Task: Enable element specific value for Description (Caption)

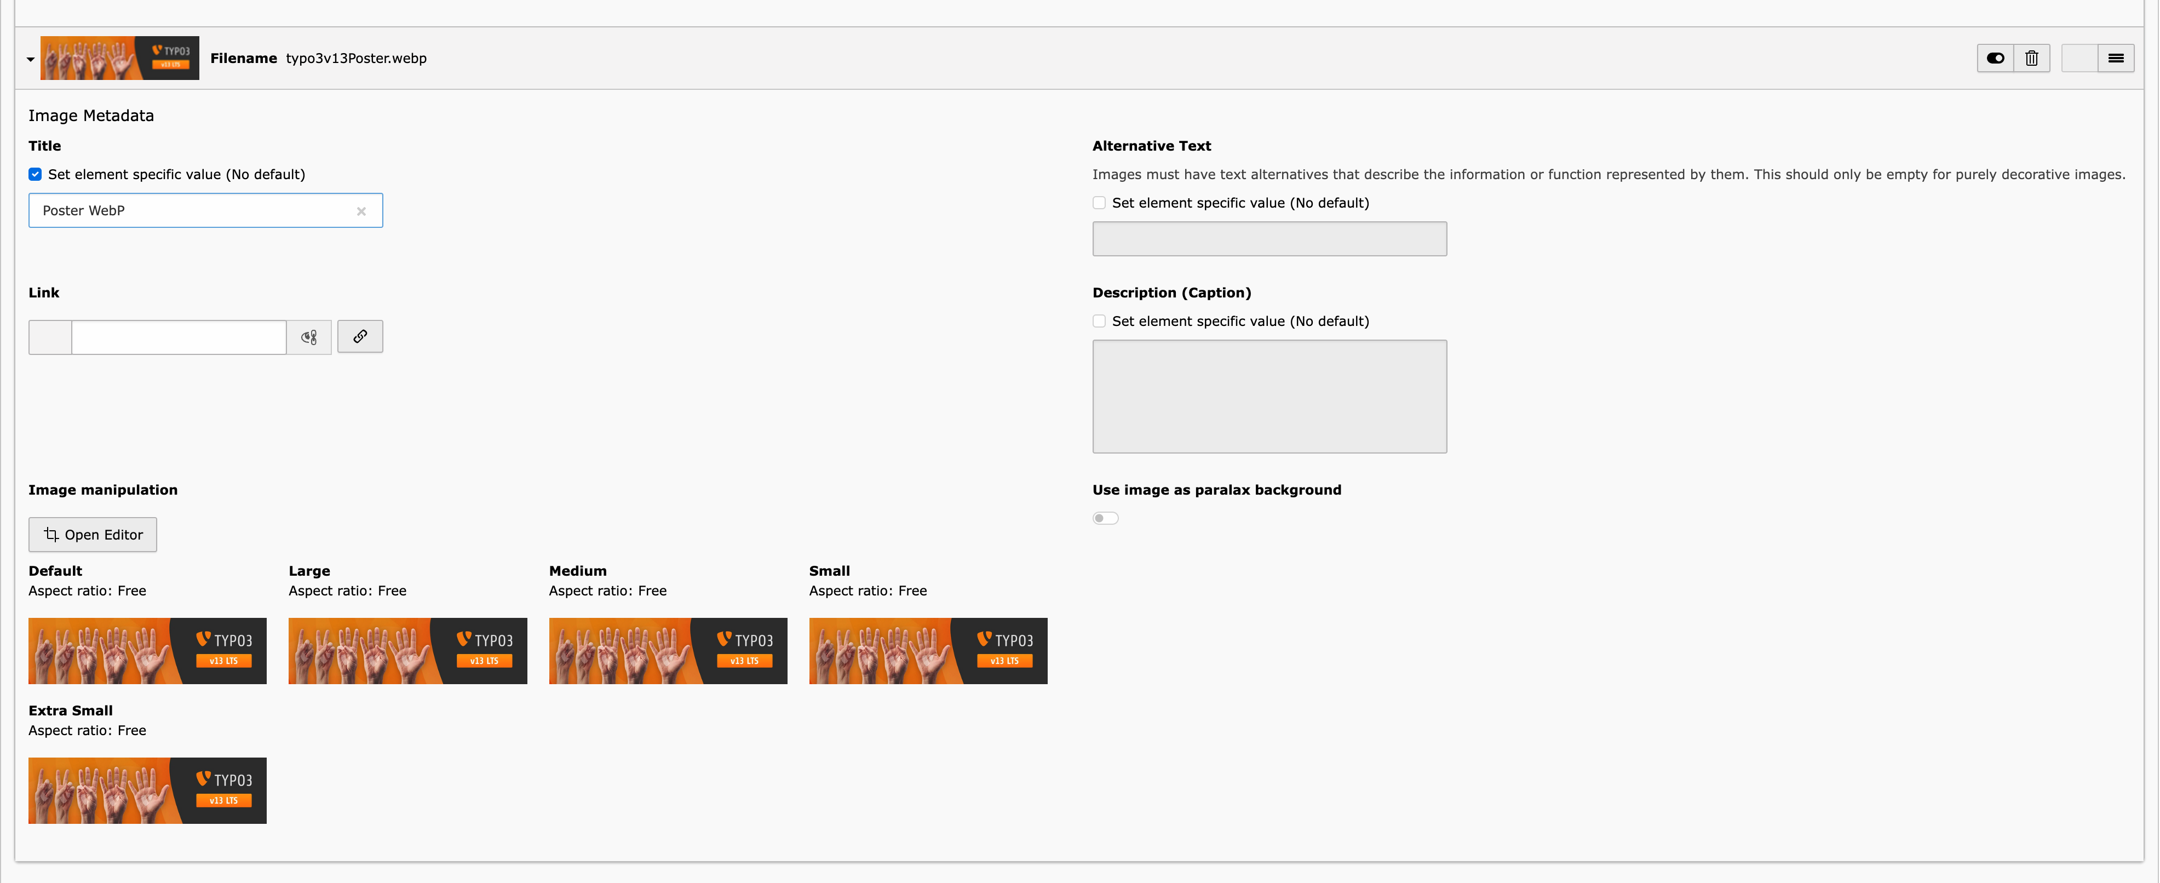Action: (x=1099, y=321)
